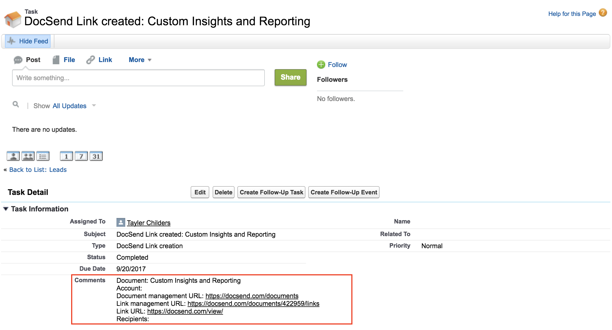Toggle Hide Feed button
612x330 pixels.
tap(28, 41)
